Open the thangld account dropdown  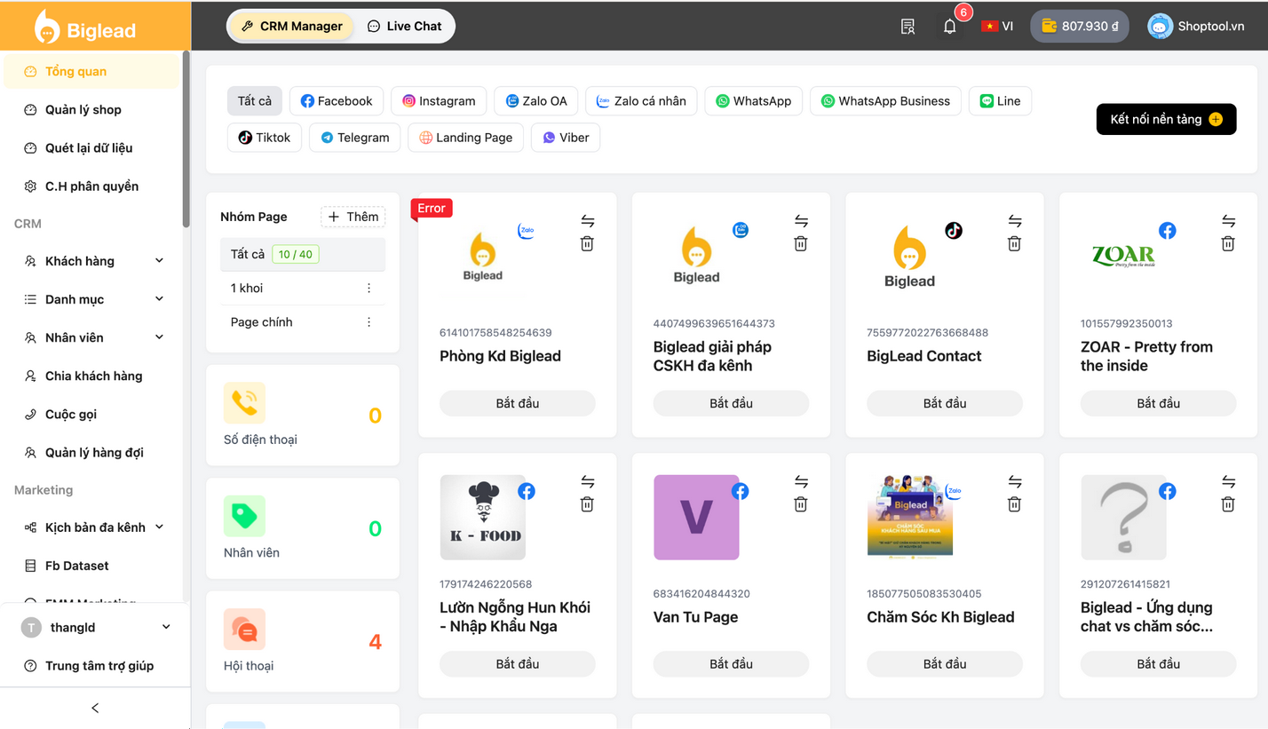click(x=95, y=628)
